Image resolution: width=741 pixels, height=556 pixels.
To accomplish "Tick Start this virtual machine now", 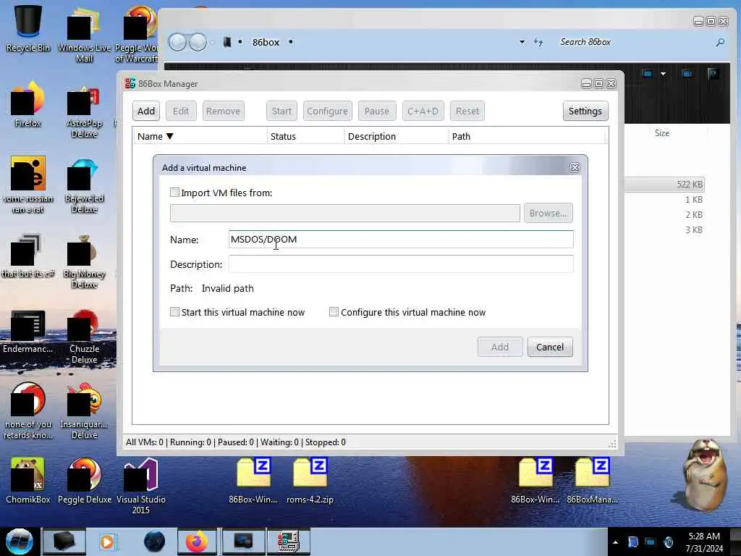I will click(x=175, y=312).
